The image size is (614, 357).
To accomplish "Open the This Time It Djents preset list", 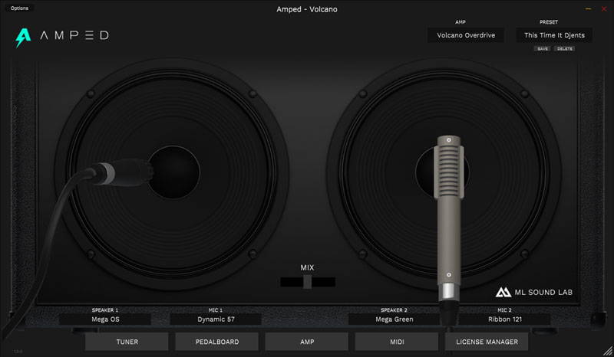I will pyautogui.click(x=554, y=35).
